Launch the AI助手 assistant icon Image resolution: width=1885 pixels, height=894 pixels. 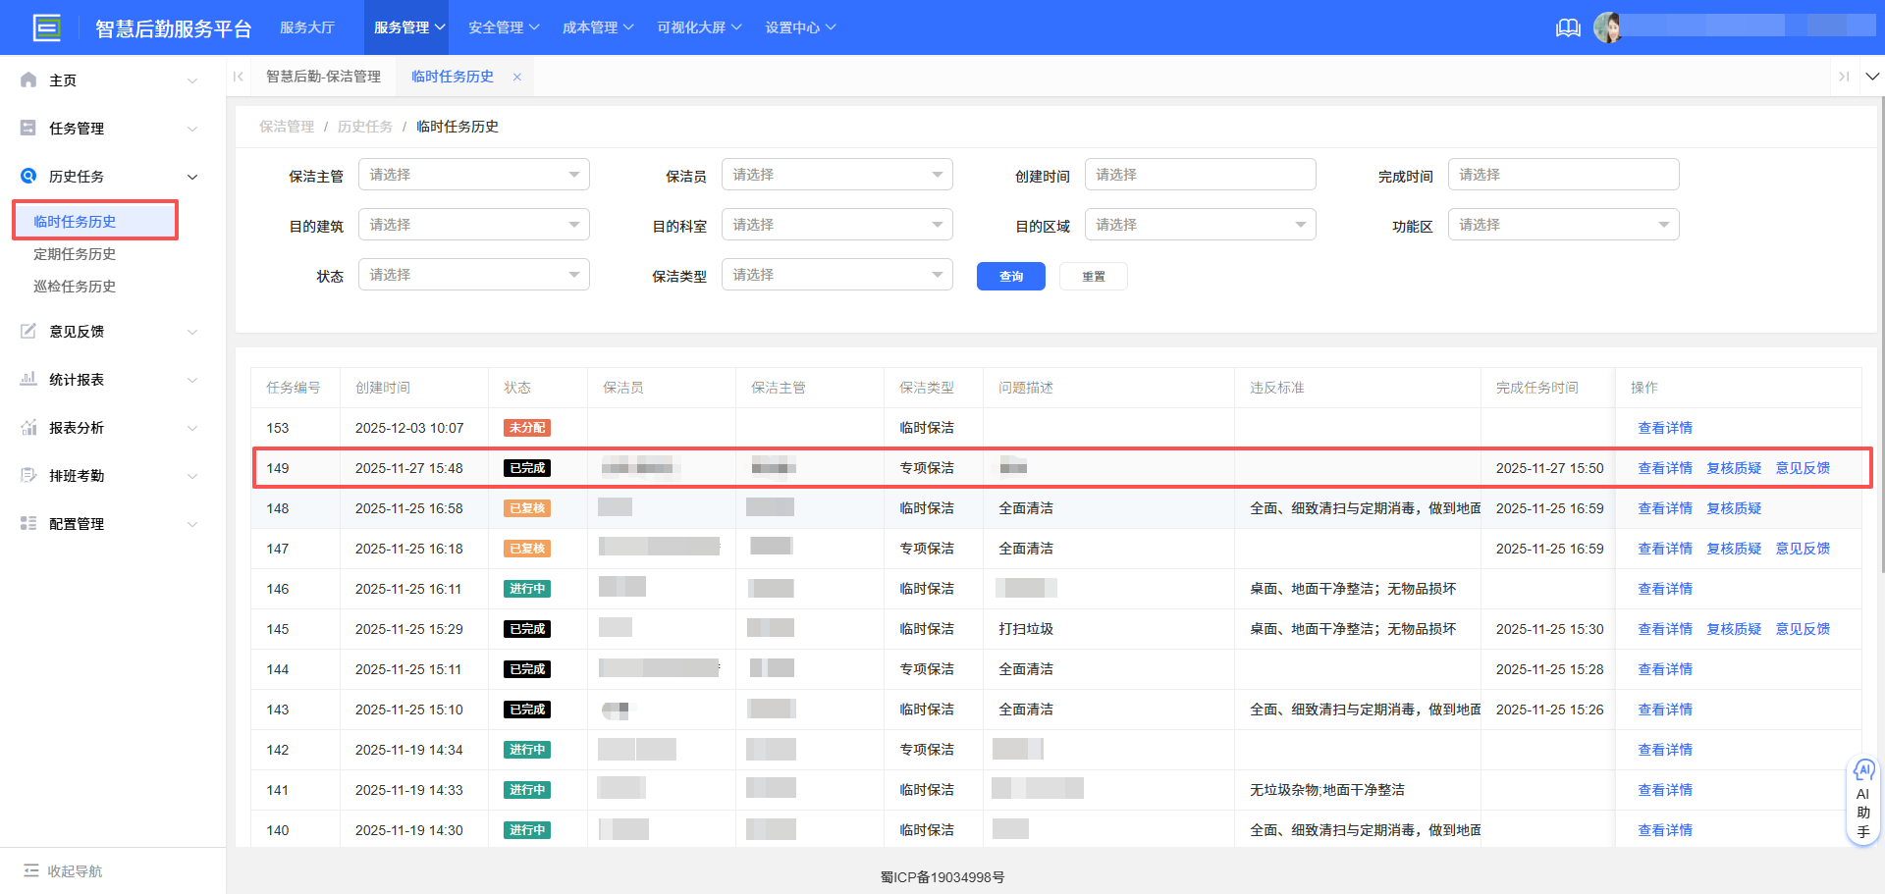[1863, 771]
